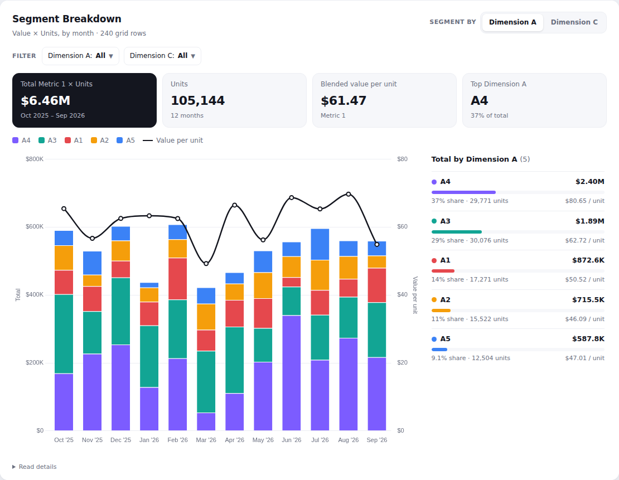Select the Top Dimension A card
The height and width of the screenshot is (480, 619).
point(535,100)
